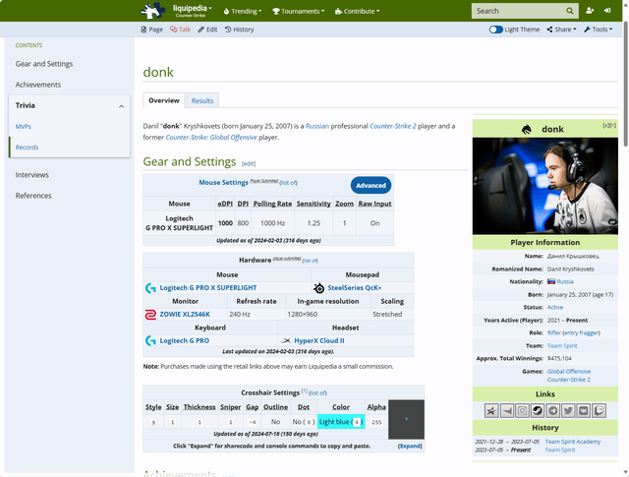
Task: Open the Trending dropdown menu
Action: click(x=243, y=11)
